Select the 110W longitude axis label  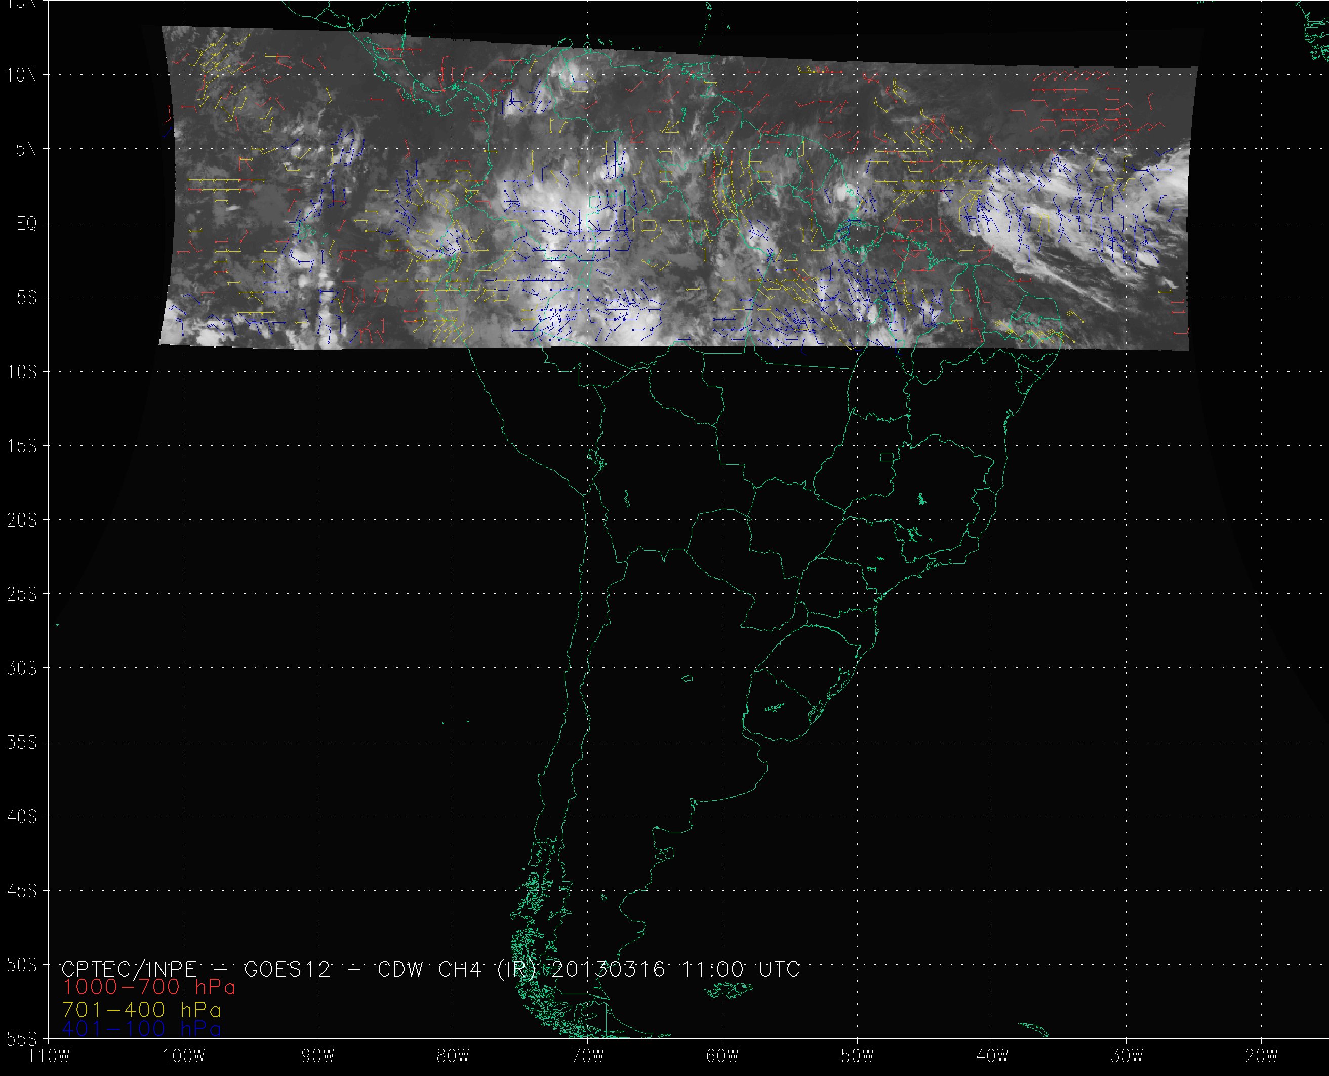point(50,1056)
